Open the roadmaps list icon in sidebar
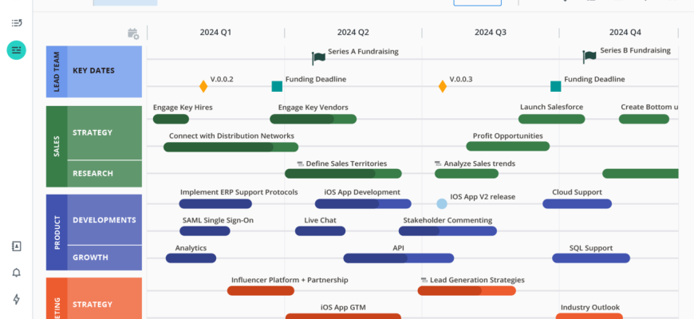694x319 pixels. [x=17, y=23]
